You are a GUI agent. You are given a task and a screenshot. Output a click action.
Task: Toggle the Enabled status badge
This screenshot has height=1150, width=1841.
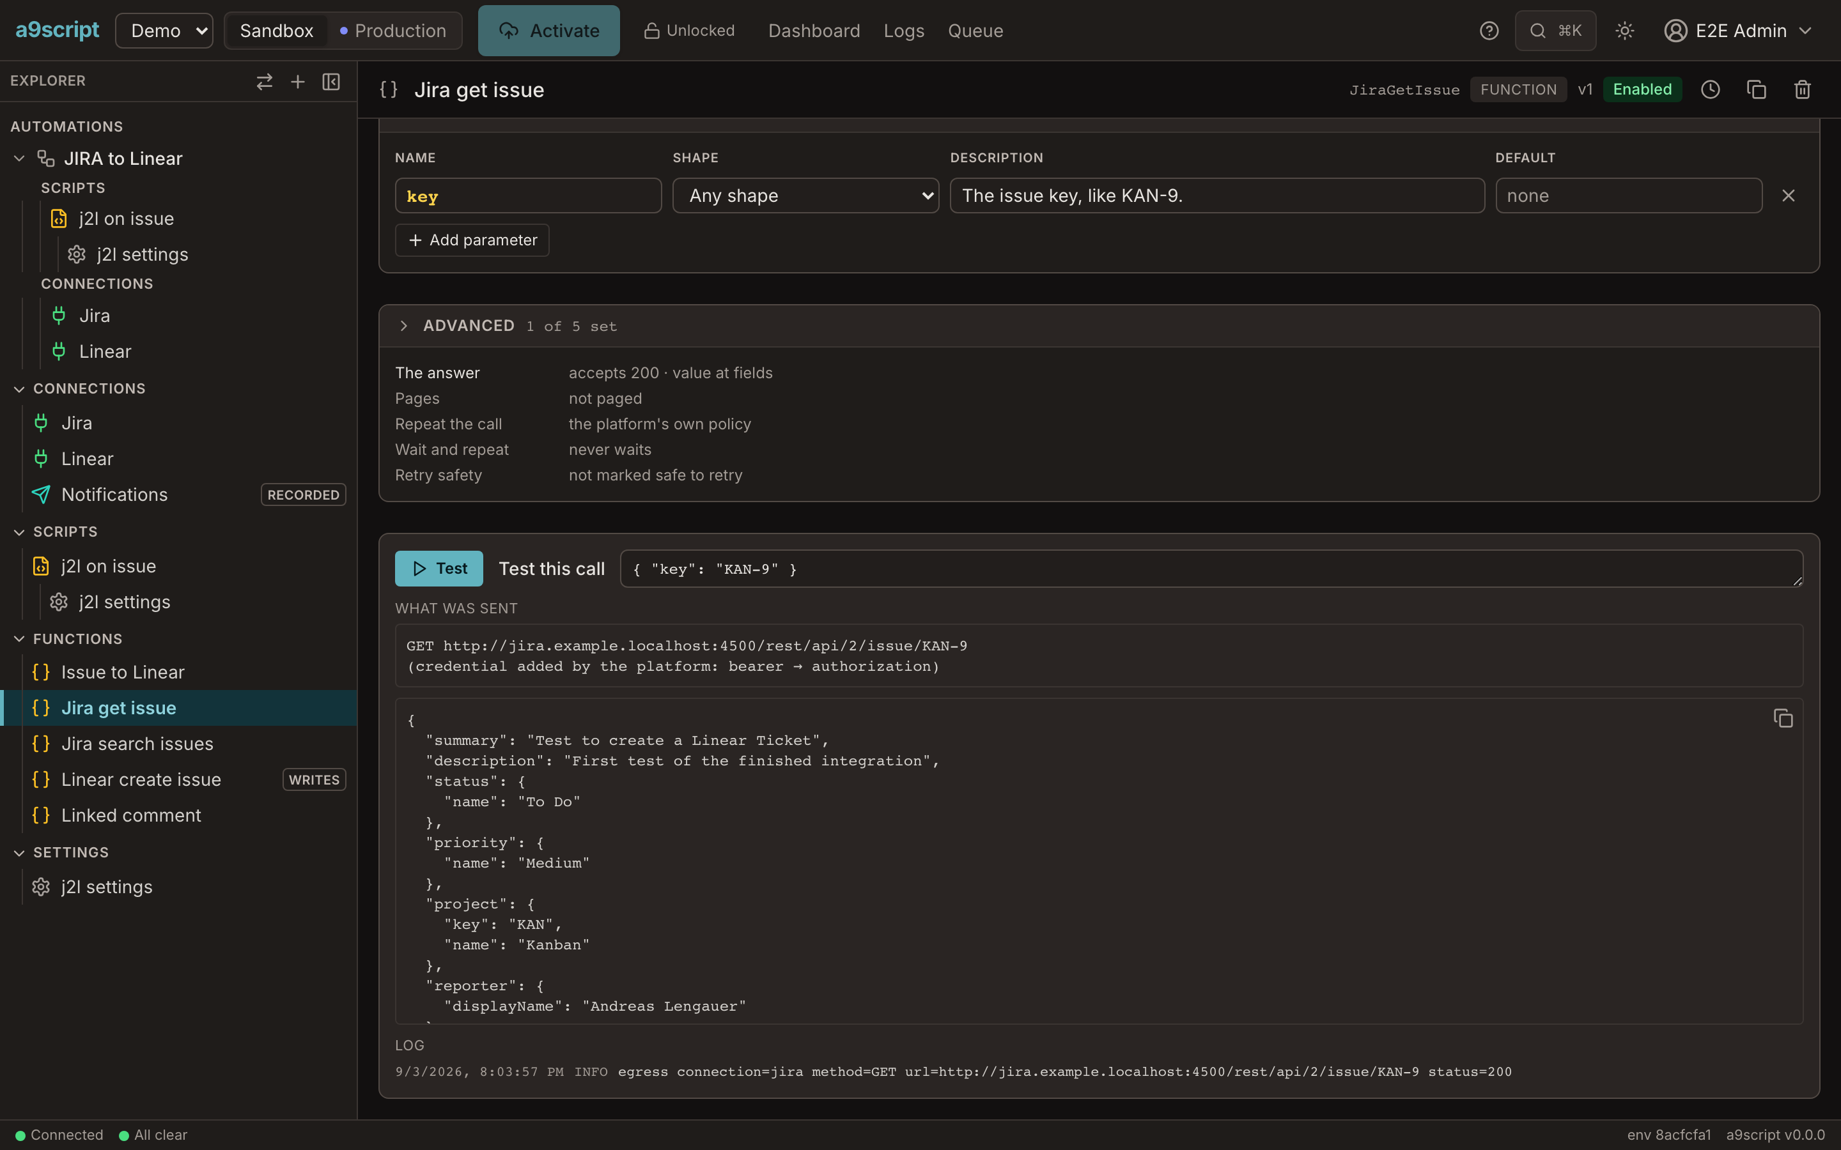click(x=1642, y=89)
